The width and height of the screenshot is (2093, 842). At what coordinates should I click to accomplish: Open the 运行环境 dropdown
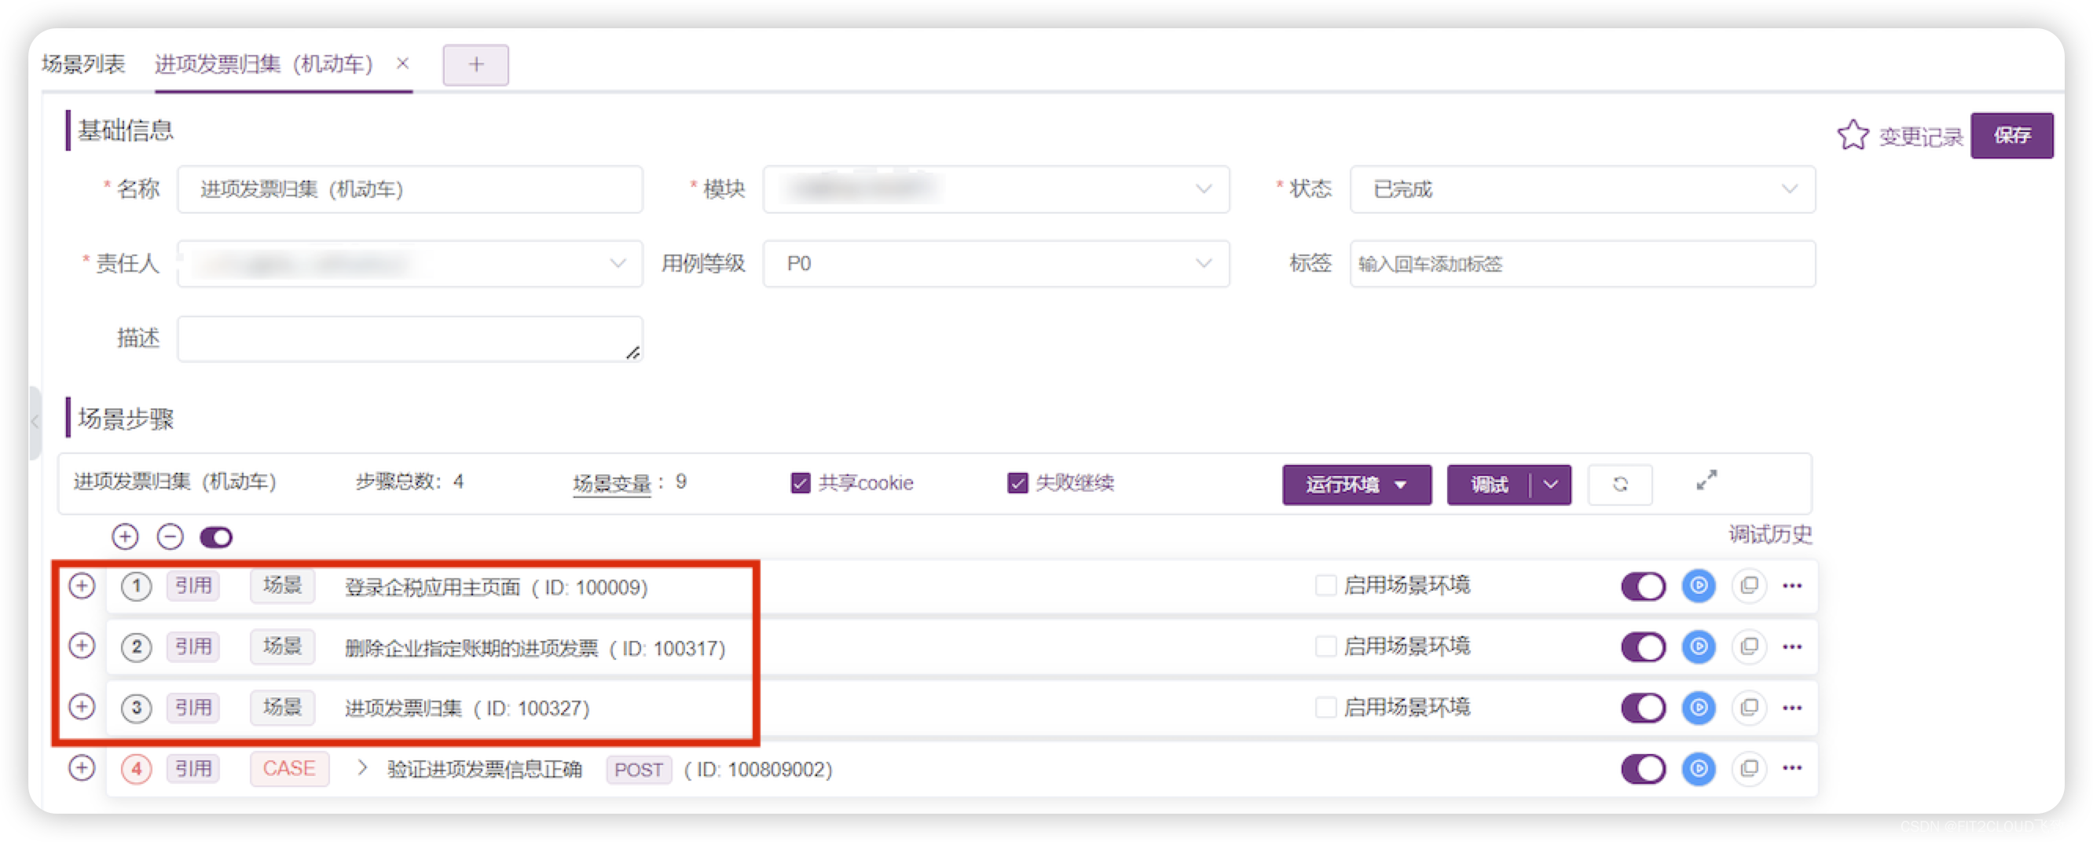pos(1356,485)
